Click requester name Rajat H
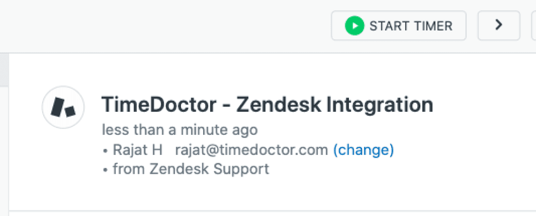This screenshot has height=216, width=536. coord(138,150)
